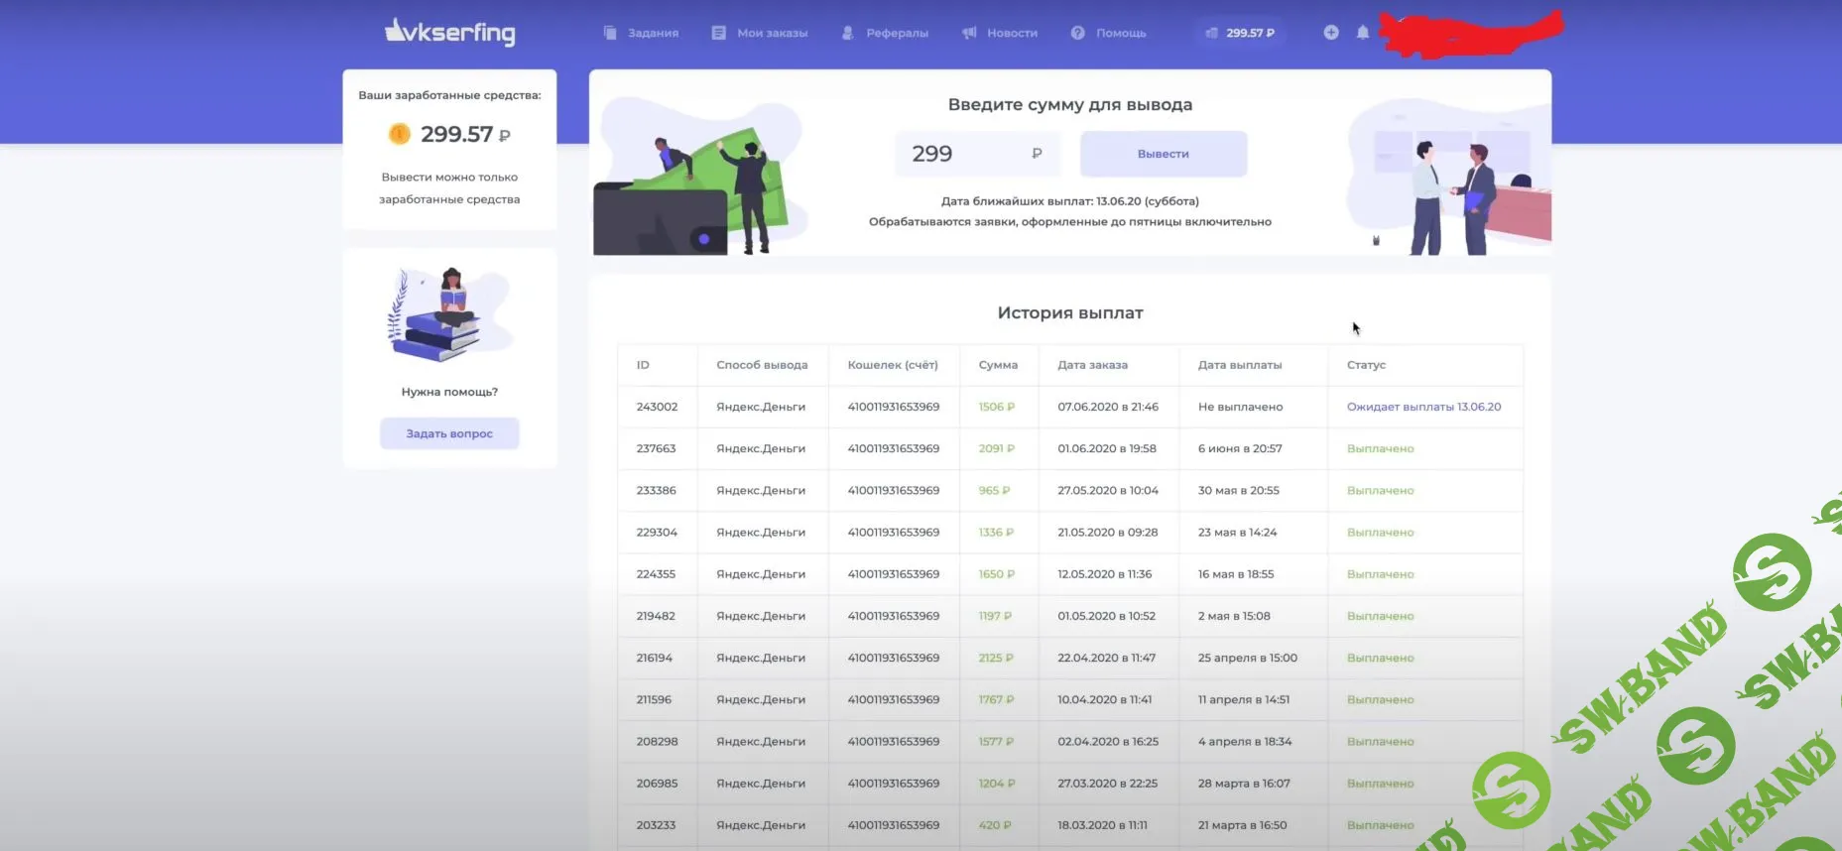Click order date 27.05.2020 в 10:04
The height and width of the screenshot is (851, 1842).
(x=1107, y=490)
